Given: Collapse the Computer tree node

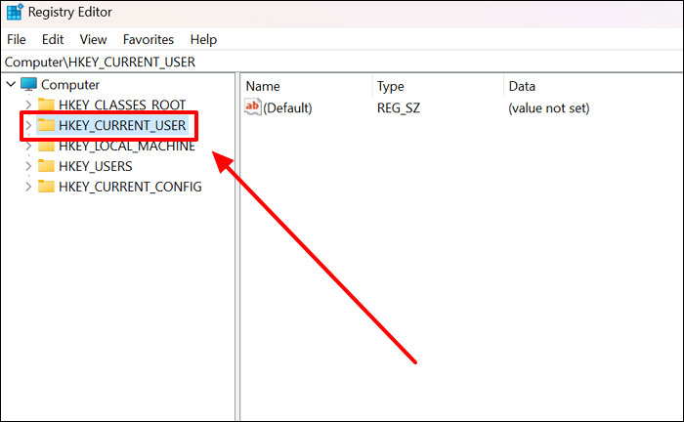Looking at the screenshot, I should pos(11,85).
